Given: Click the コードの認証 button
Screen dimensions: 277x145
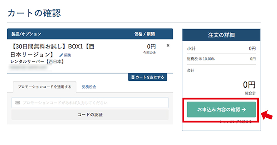Looking at the screenshot, I should [x=90, y=115].
